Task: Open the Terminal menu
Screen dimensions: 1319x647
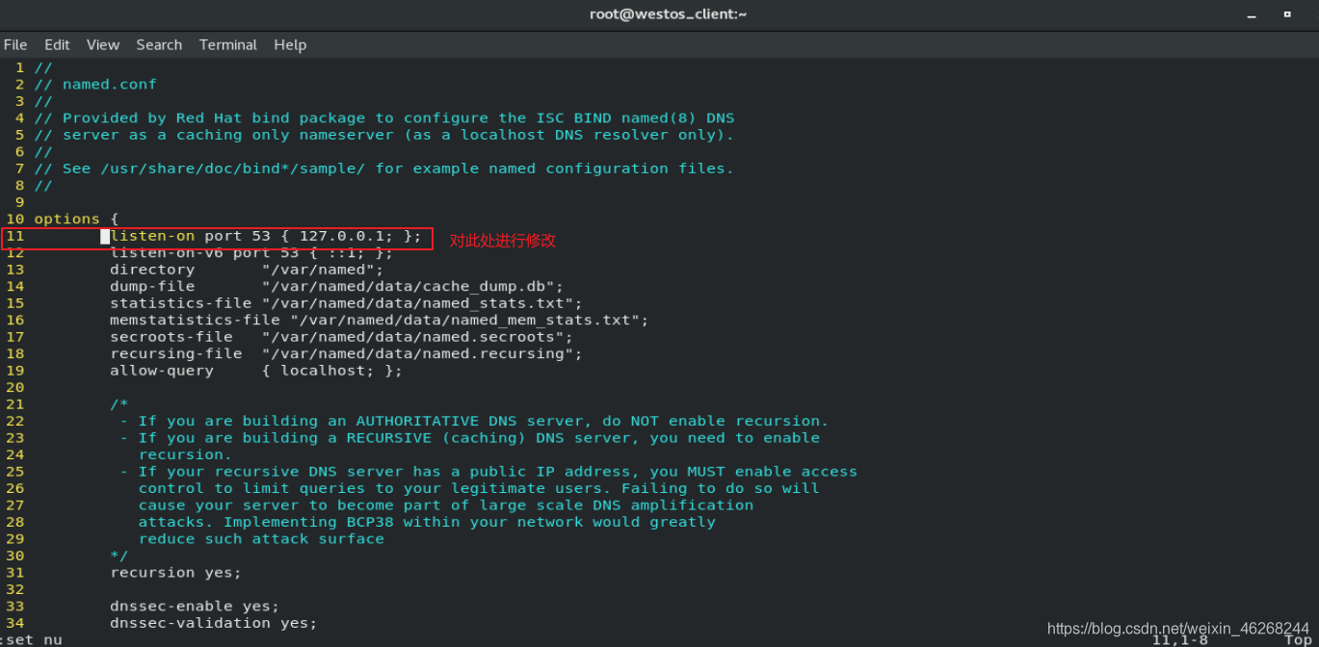Action: pos(228,44)
